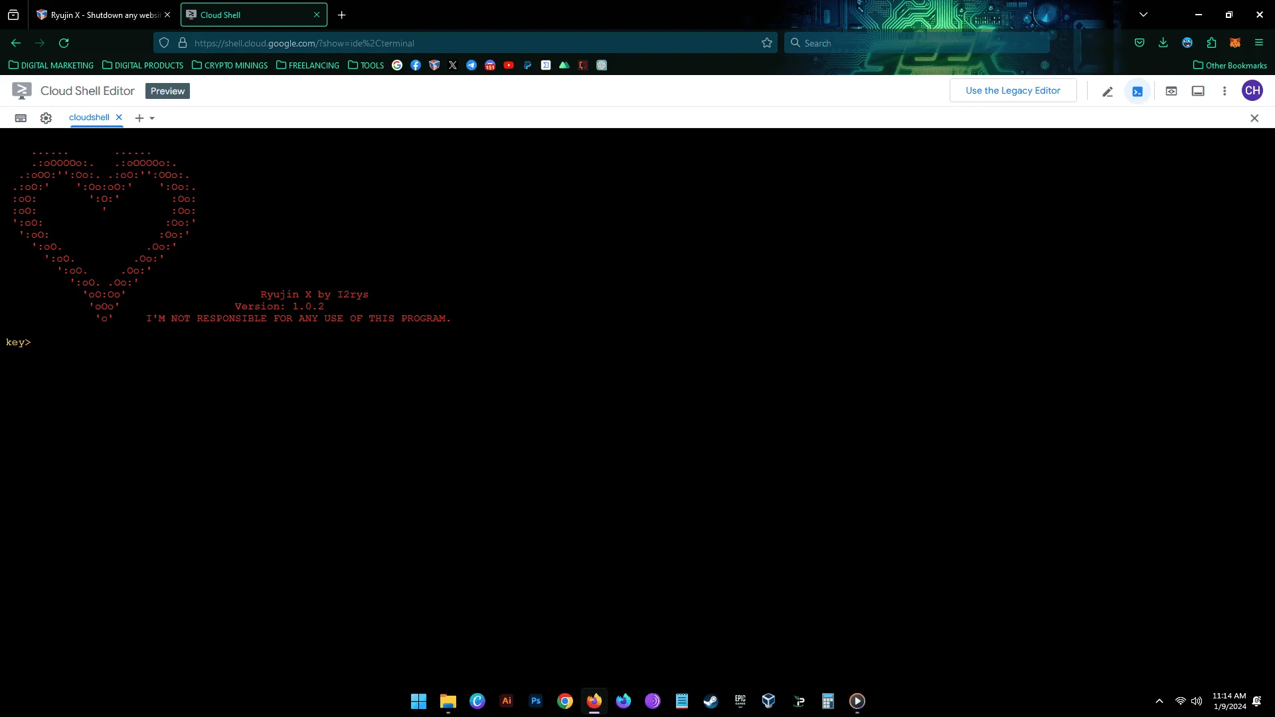Open the Firefox hamburger menu
This screenshot has height=717, width=1275.
click(1259, 43)
